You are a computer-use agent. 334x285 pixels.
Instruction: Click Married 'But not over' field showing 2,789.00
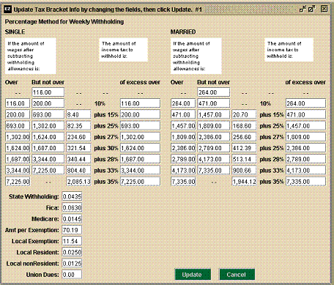coord(213,148)
